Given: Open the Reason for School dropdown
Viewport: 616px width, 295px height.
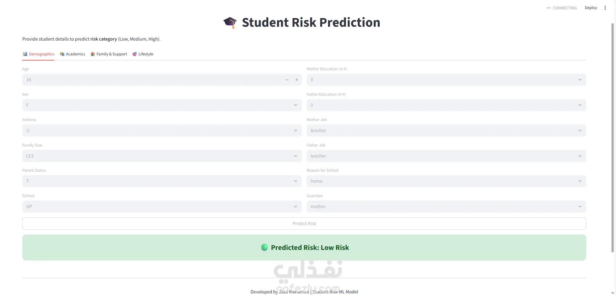Looking at the screenshot, I should (446, 181).
